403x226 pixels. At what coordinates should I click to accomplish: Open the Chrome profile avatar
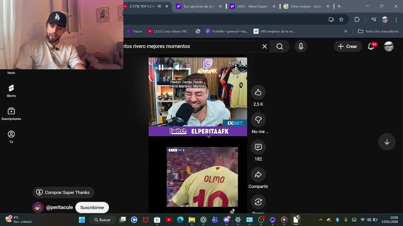(385, 19)
